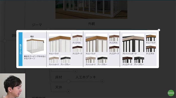Toggle the circle node under 天井
Viewport: 176px width, 98px height.
(x=68, y=92)
